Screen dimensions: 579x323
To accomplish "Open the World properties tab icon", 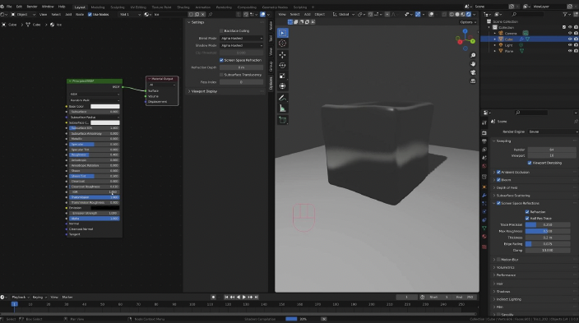I will point(484,166).
